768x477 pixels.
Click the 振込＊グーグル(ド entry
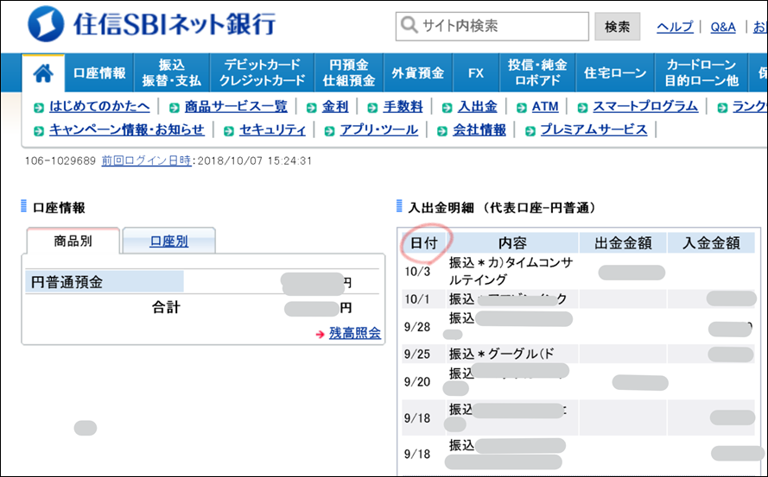(x=502, y=354)
